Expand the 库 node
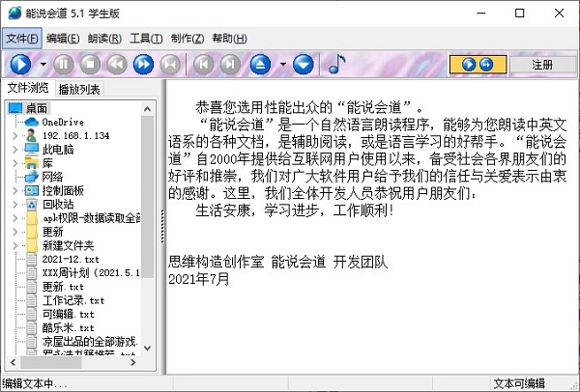 coord(14,163)
